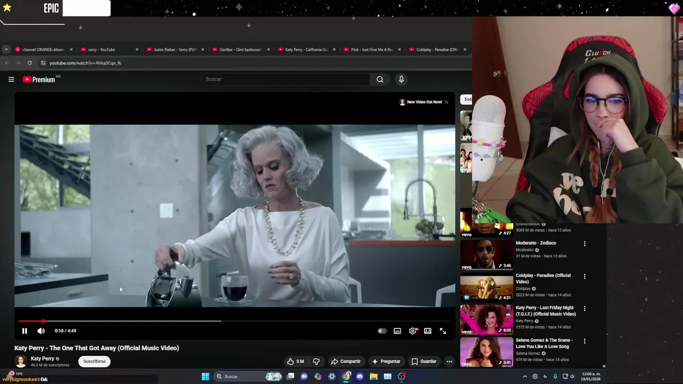
Task: View site information icon in address bar
Action: coord(43,63)
